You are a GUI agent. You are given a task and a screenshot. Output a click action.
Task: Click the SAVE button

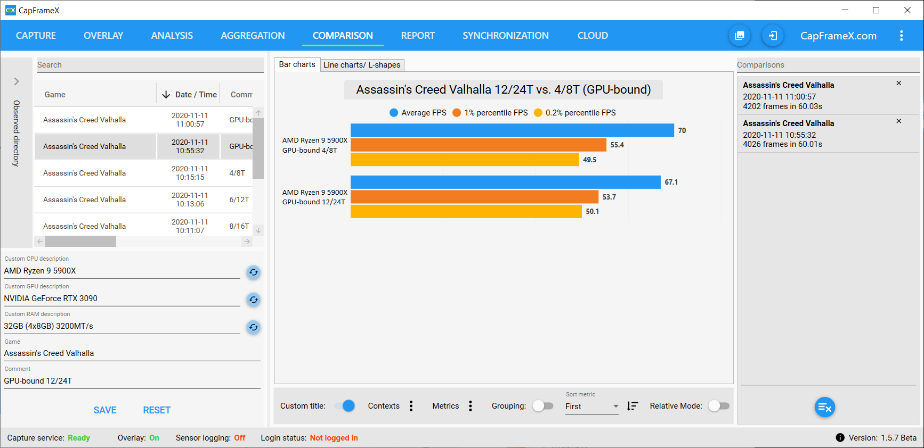tap(105, 410)
